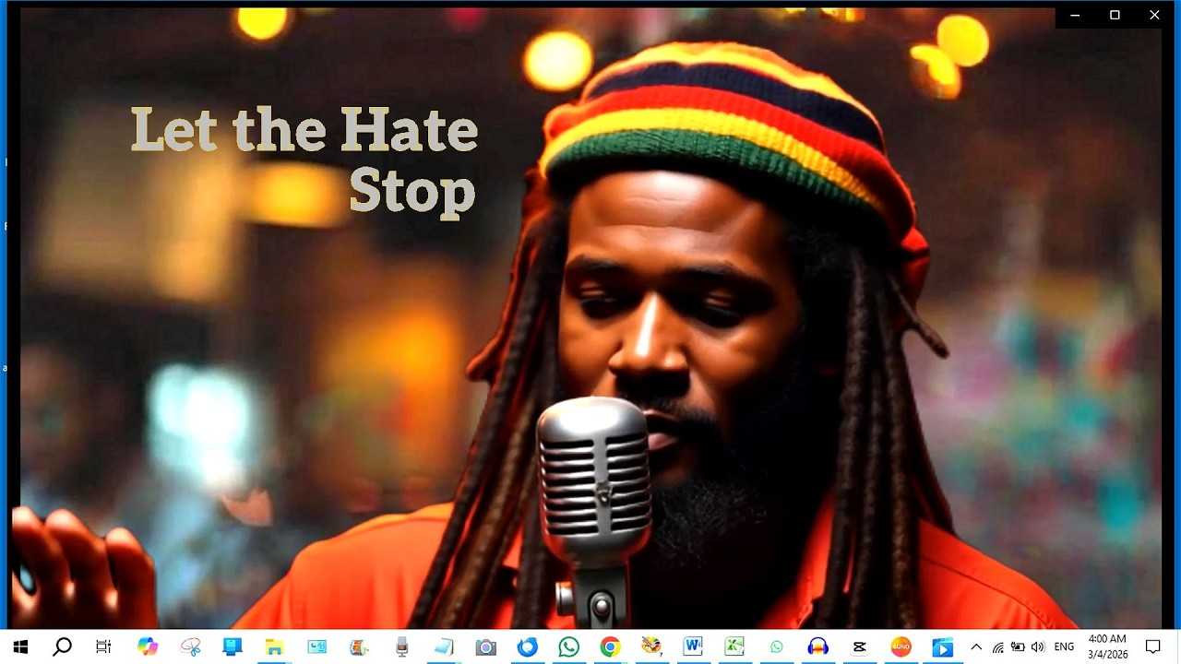Open the Suno app in taskbar
The image size is (1181, 664).
pyautogui.click(x=901, y=646)
